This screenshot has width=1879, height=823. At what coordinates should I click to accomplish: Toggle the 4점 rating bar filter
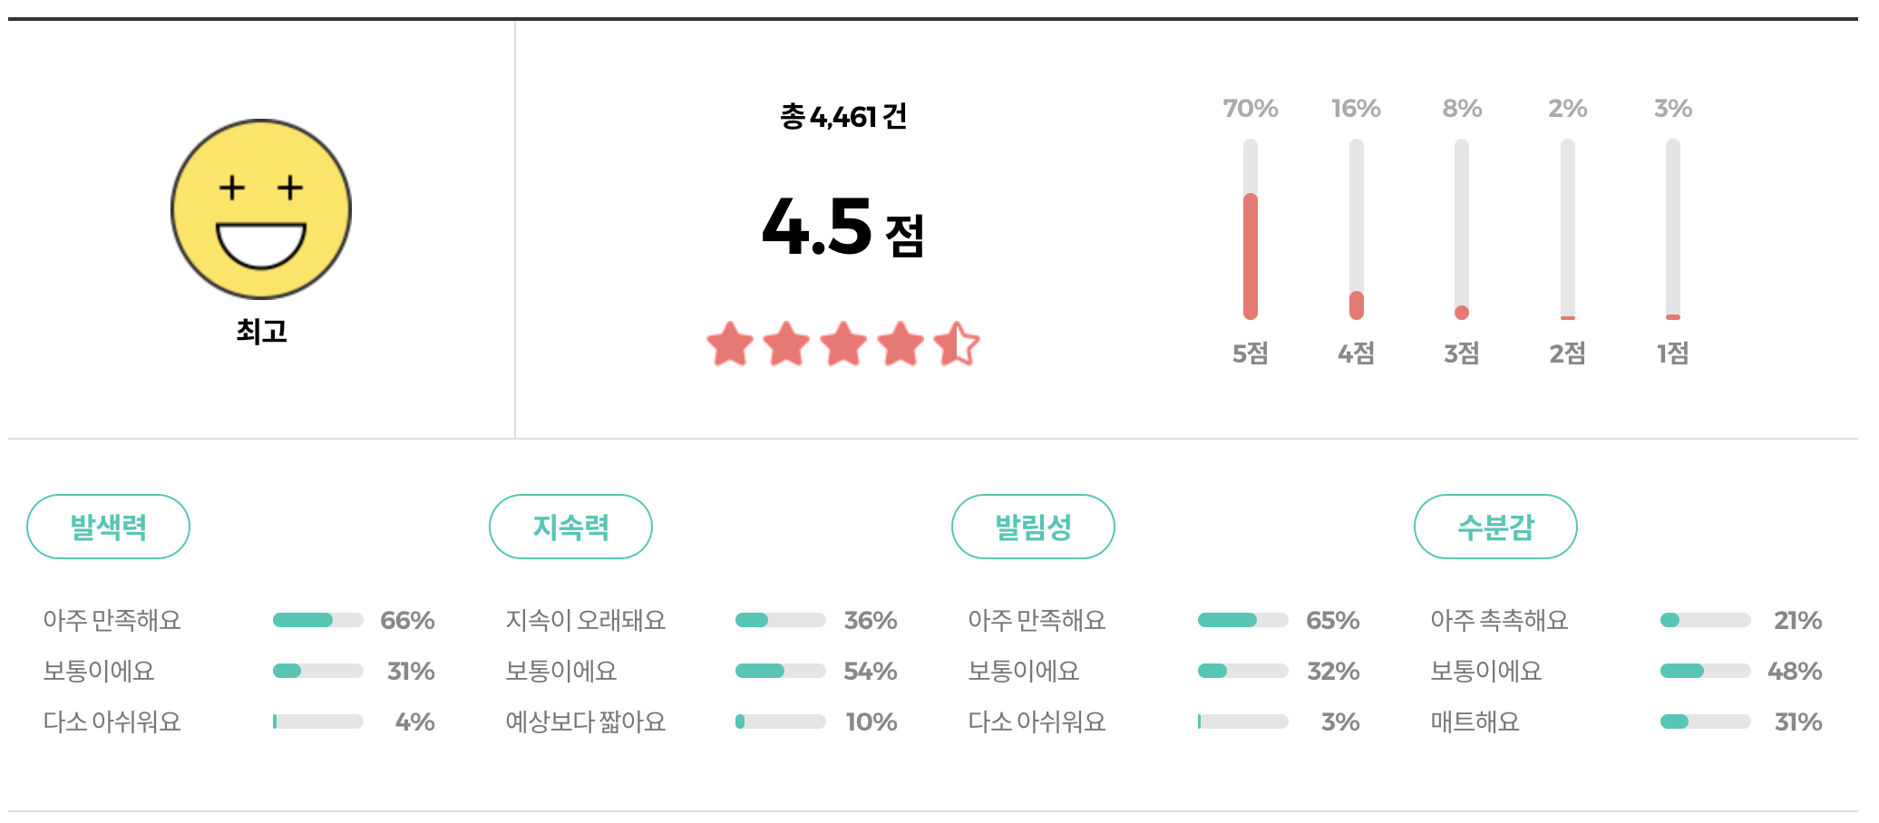[x=1358, y=228]
